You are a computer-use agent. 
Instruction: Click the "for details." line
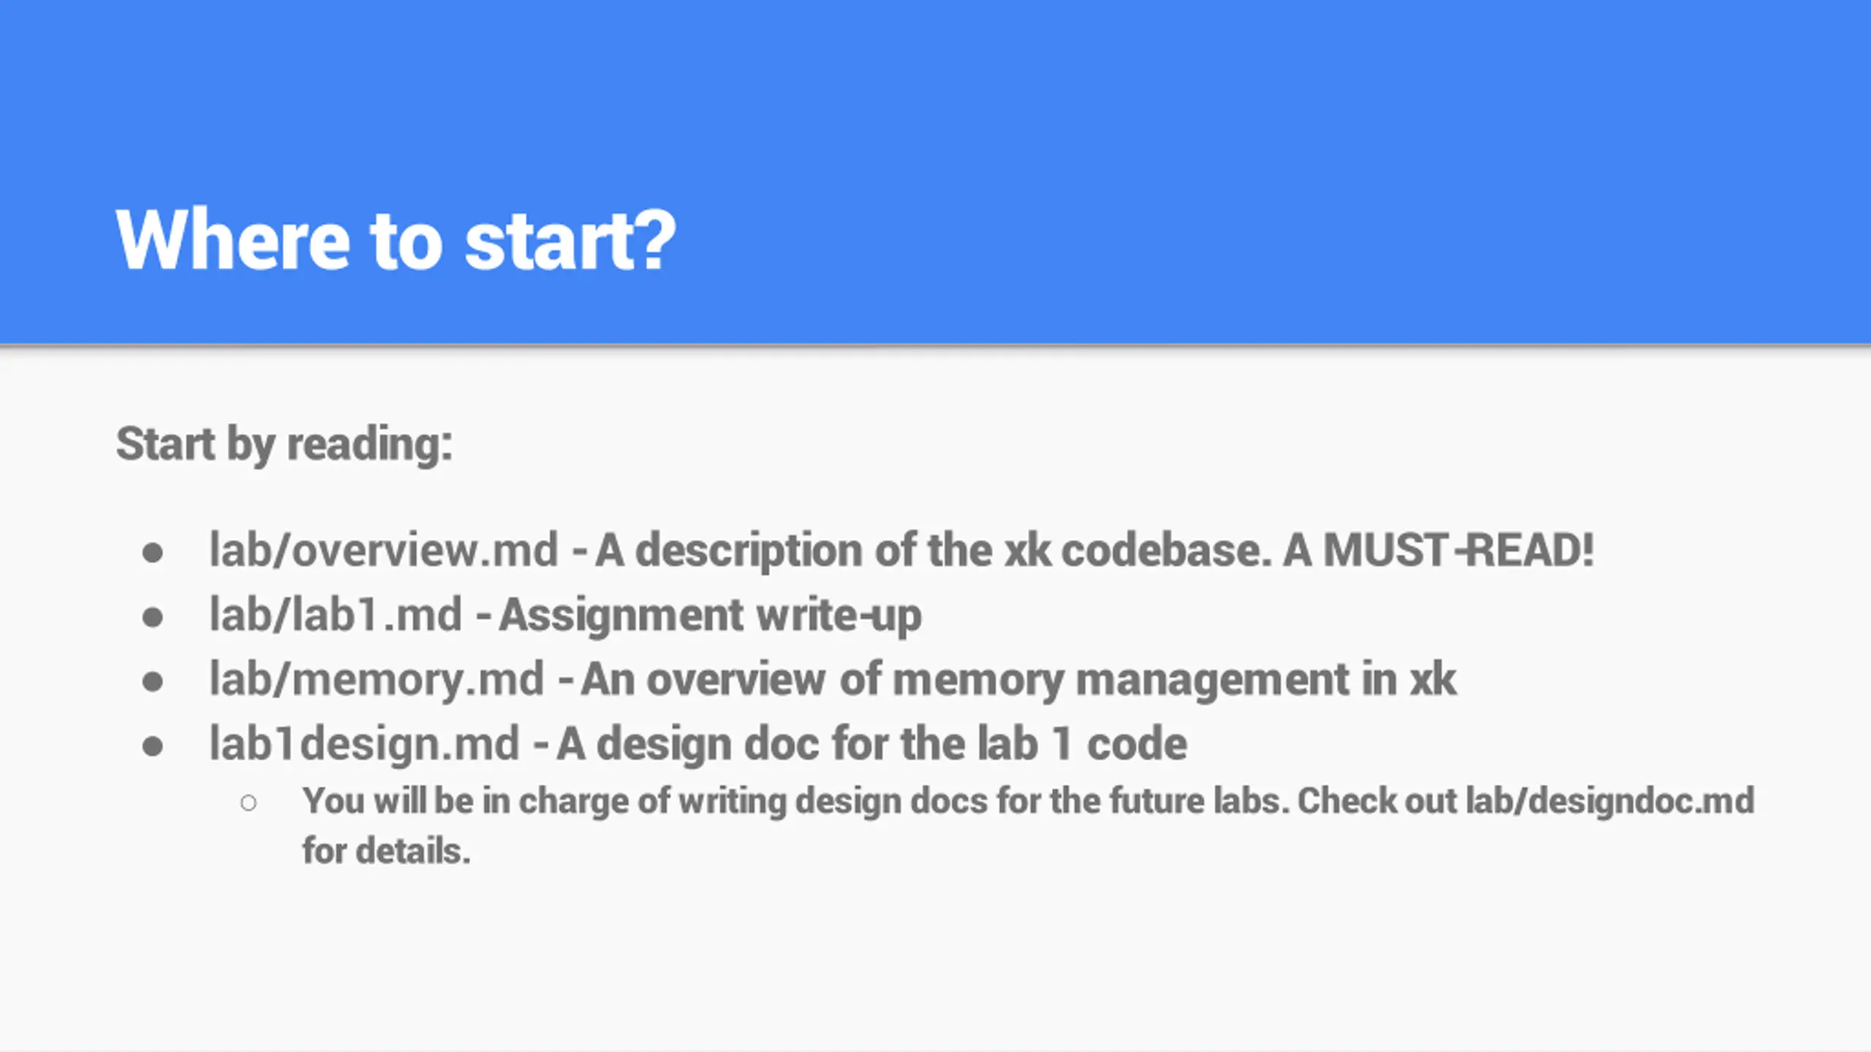pos(387,850)
